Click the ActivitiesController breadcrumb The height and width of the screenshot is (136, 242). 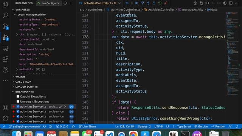click(161, 9)
